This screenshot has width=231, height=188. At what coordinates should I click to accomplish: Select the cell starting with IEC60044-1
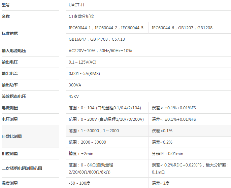coord(106,28)
